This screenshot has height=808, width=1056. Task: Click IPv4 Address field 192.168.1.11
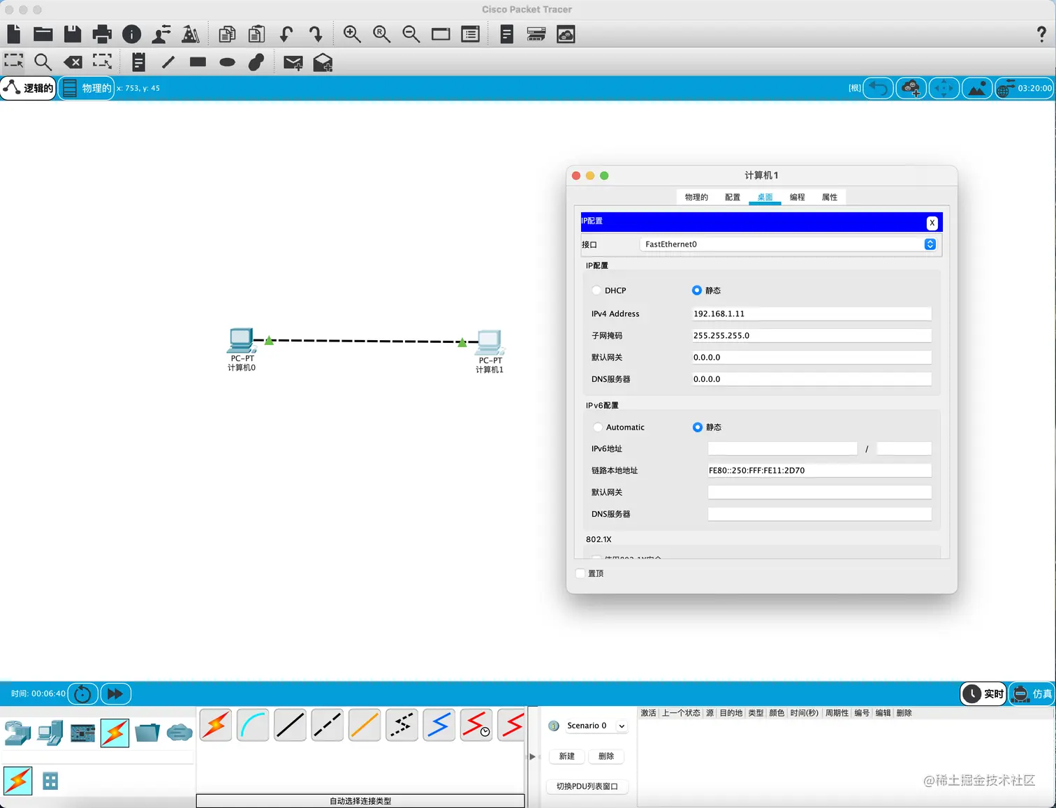tap(811, 314)
